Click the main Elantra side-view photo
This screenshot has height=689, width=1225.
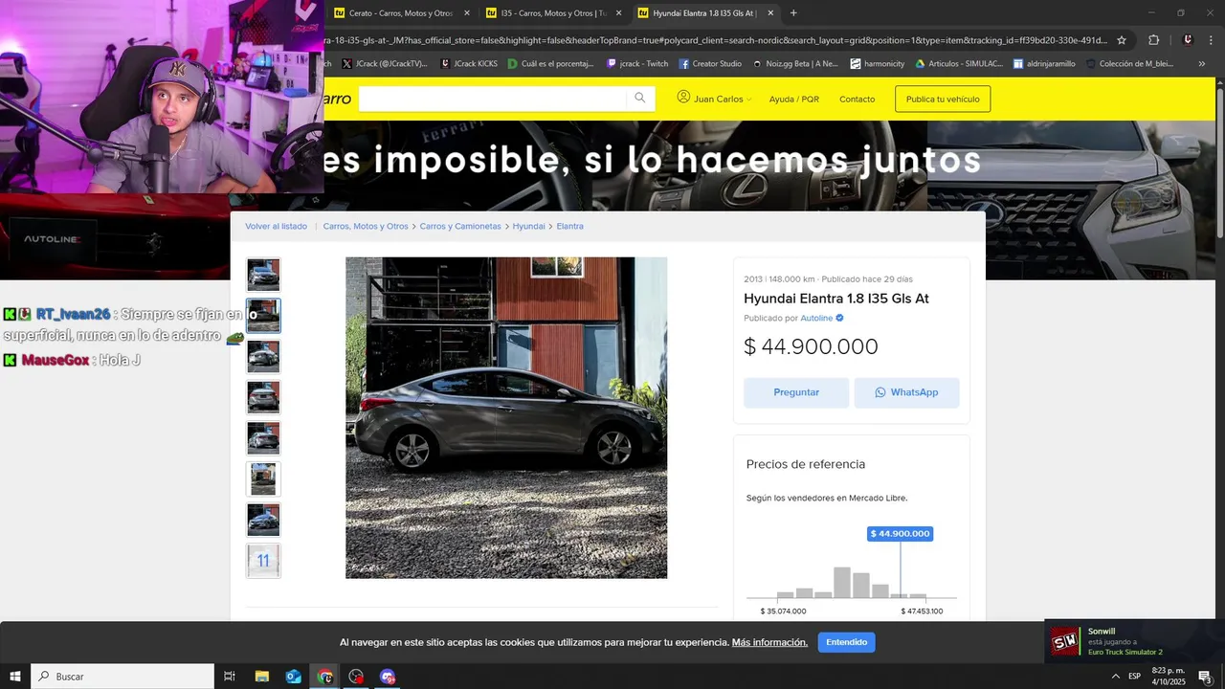coord(506,417)
